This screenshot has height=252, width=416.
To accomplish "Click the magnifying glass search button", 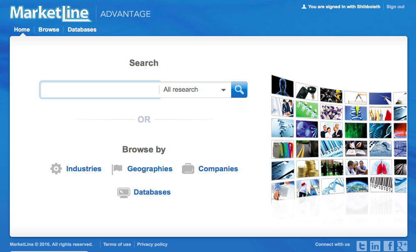I will point(239,90).
